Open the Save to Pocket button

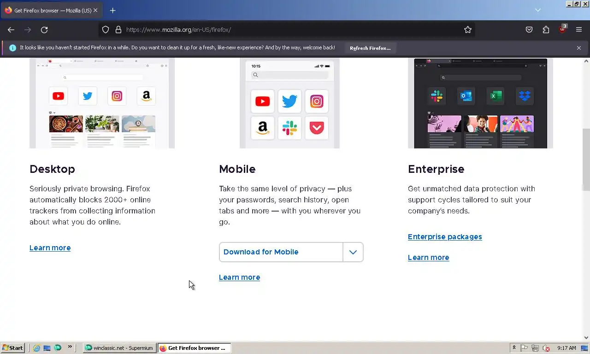529,29
